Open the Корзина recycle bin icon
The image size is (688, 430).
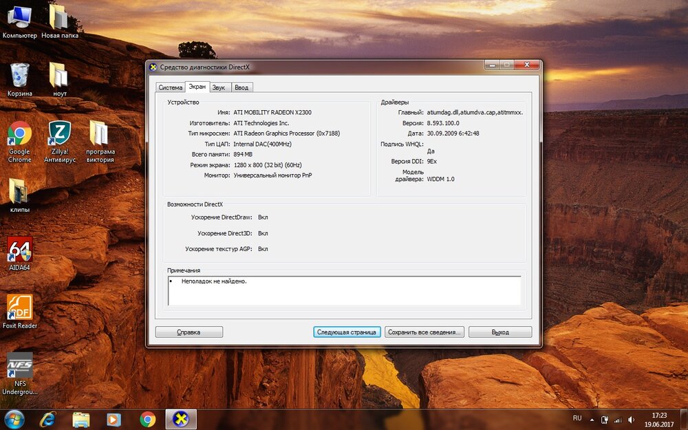click(x=19, y=76)
